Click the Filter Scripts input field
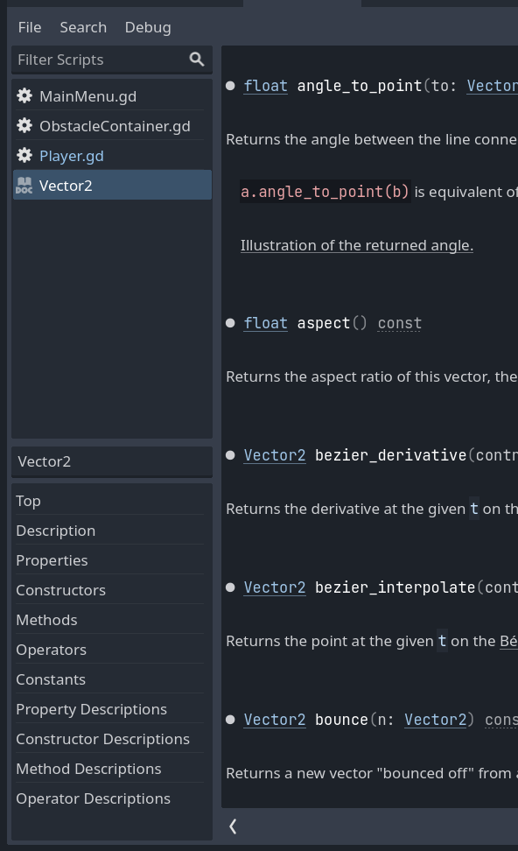The width and height of the screenshot is (518, 851). click(96, 59)
